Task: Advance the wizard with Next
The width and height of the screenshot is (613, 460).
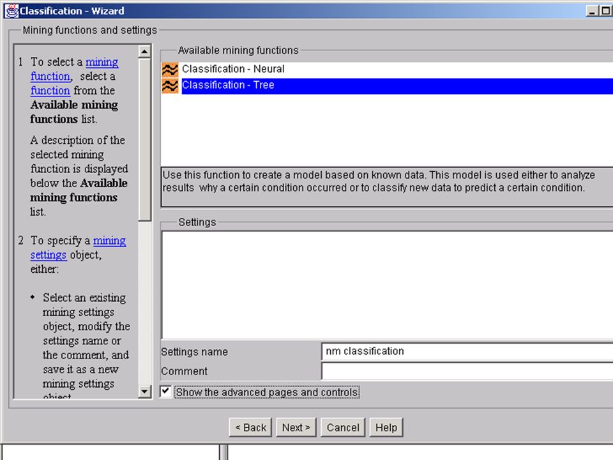Action: click(x=296, y=427)
